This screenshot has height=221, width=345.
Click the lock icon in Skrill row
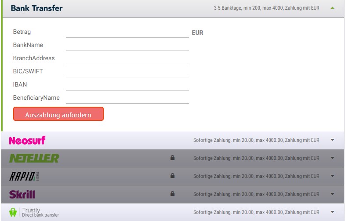pyautogui.click(x=172, y=194)
